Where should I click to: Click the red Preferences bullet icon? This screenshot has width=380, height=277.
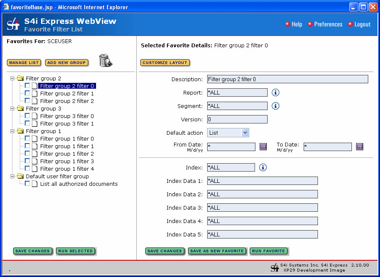point(310,24)
